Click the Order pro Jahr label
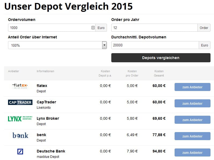 [125, 20]
